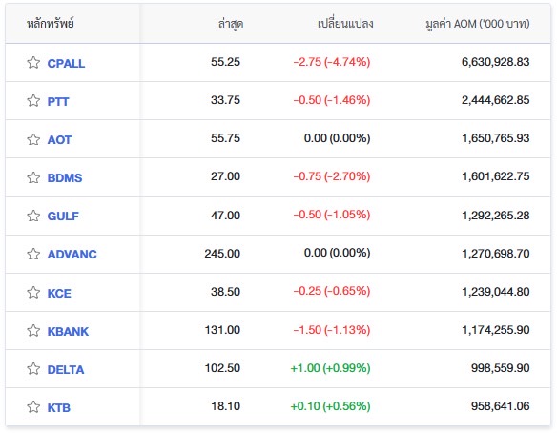This screenshot has width=557, height=433.
Task: Open the AOT stock page
Action: 59,139
